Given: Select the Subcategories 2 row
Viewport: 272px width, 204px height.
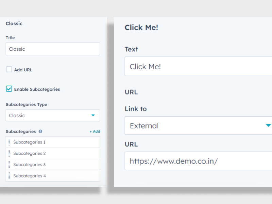Looking at the screenshot, I should click(x=29, y=153).
